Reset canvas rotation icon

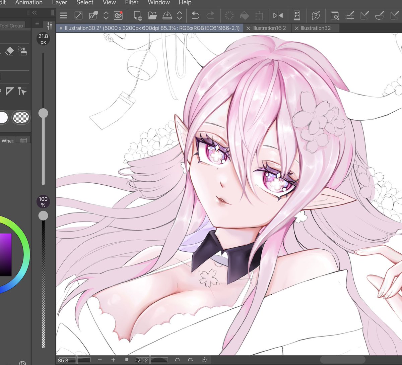click(204, 360)
